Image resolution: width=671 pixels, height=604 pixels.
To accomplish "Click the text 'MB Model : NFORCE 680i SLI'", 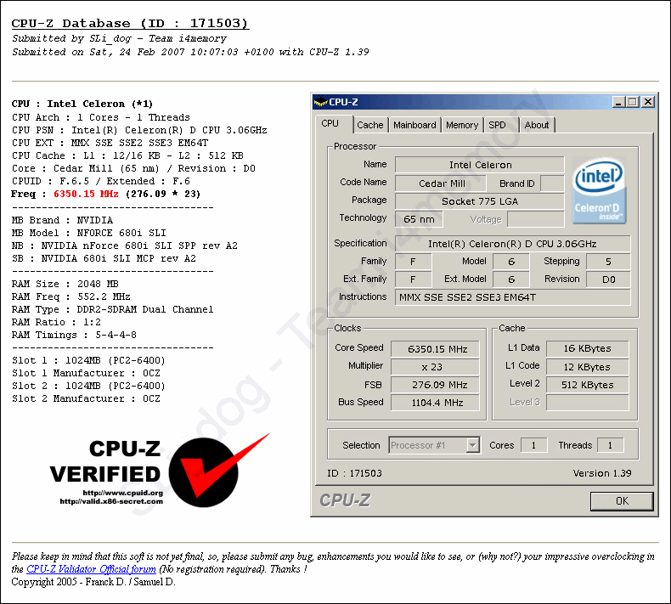I will (88, 233).
